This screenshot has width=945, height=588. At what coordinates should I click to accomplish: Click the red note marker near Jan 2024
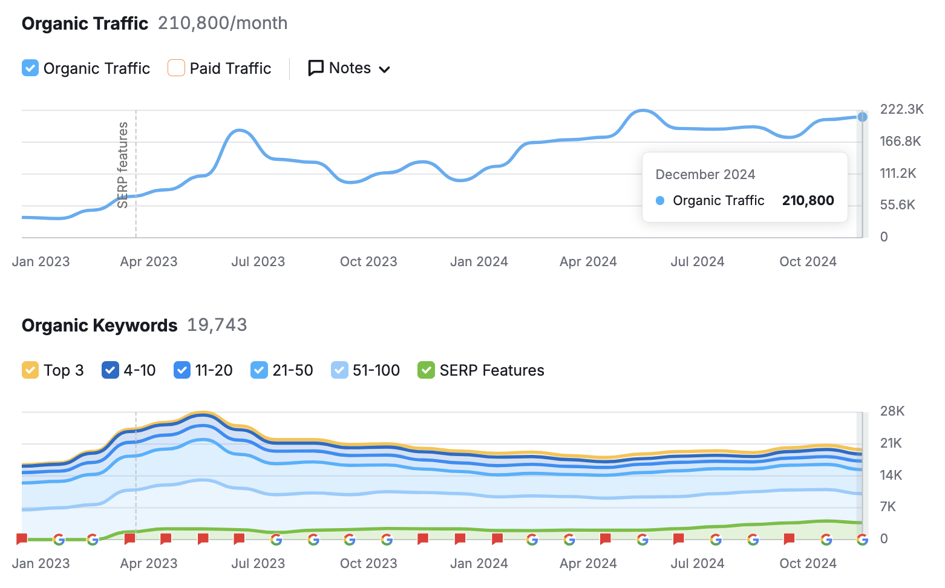460,539
